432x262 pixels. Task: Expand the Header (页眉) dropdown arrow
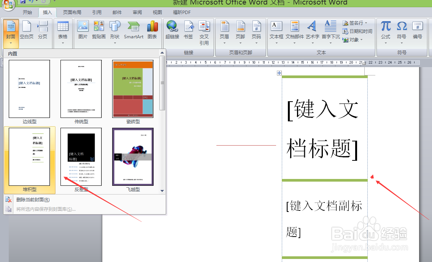pos(224,43)
